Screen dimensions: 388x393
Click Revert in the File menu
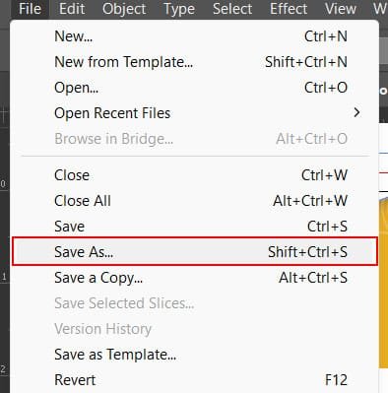(x=195, y=380)
